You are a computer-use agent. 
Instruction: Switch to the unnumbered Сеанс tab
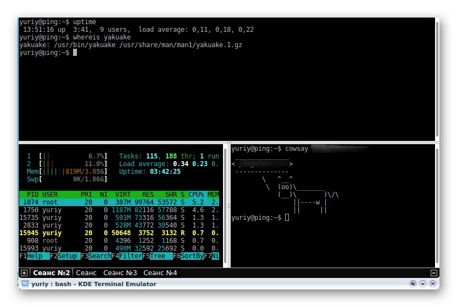[86, 273]
